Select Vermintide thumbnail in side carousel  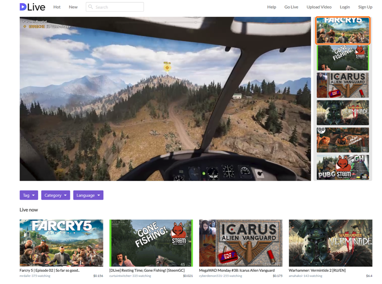(x=343, y=112)
